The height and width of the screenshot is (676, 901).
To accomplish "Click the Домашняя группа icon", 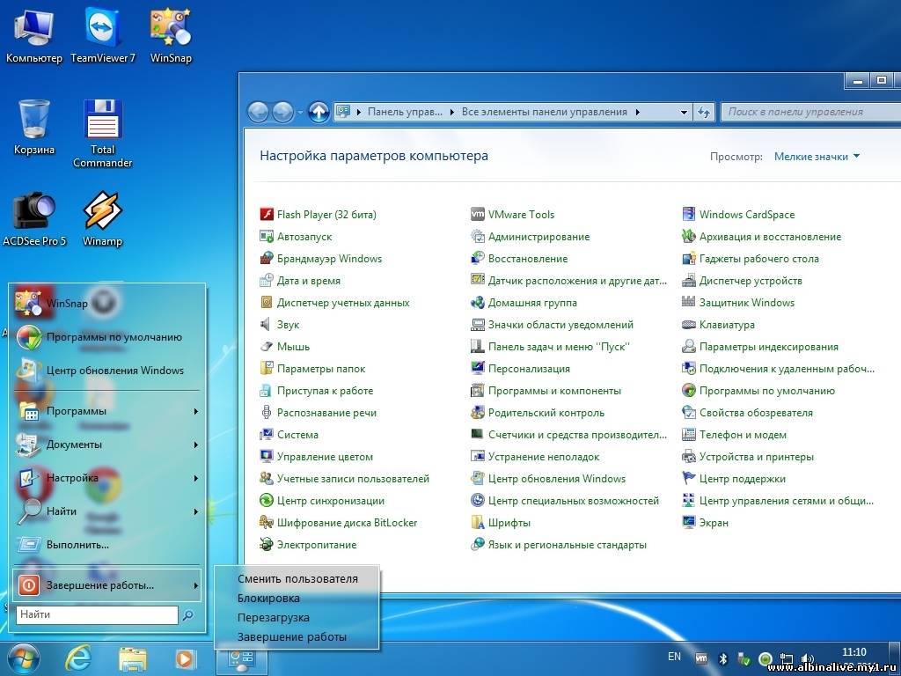I will click(478, 303).
